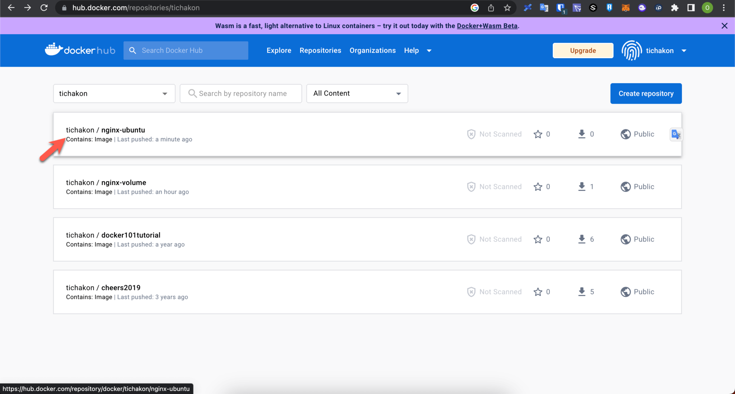Screen dimensions: 735x394
Task: Click the Bitwarden extension showing one notification
Action: click(x=561, y=8)
